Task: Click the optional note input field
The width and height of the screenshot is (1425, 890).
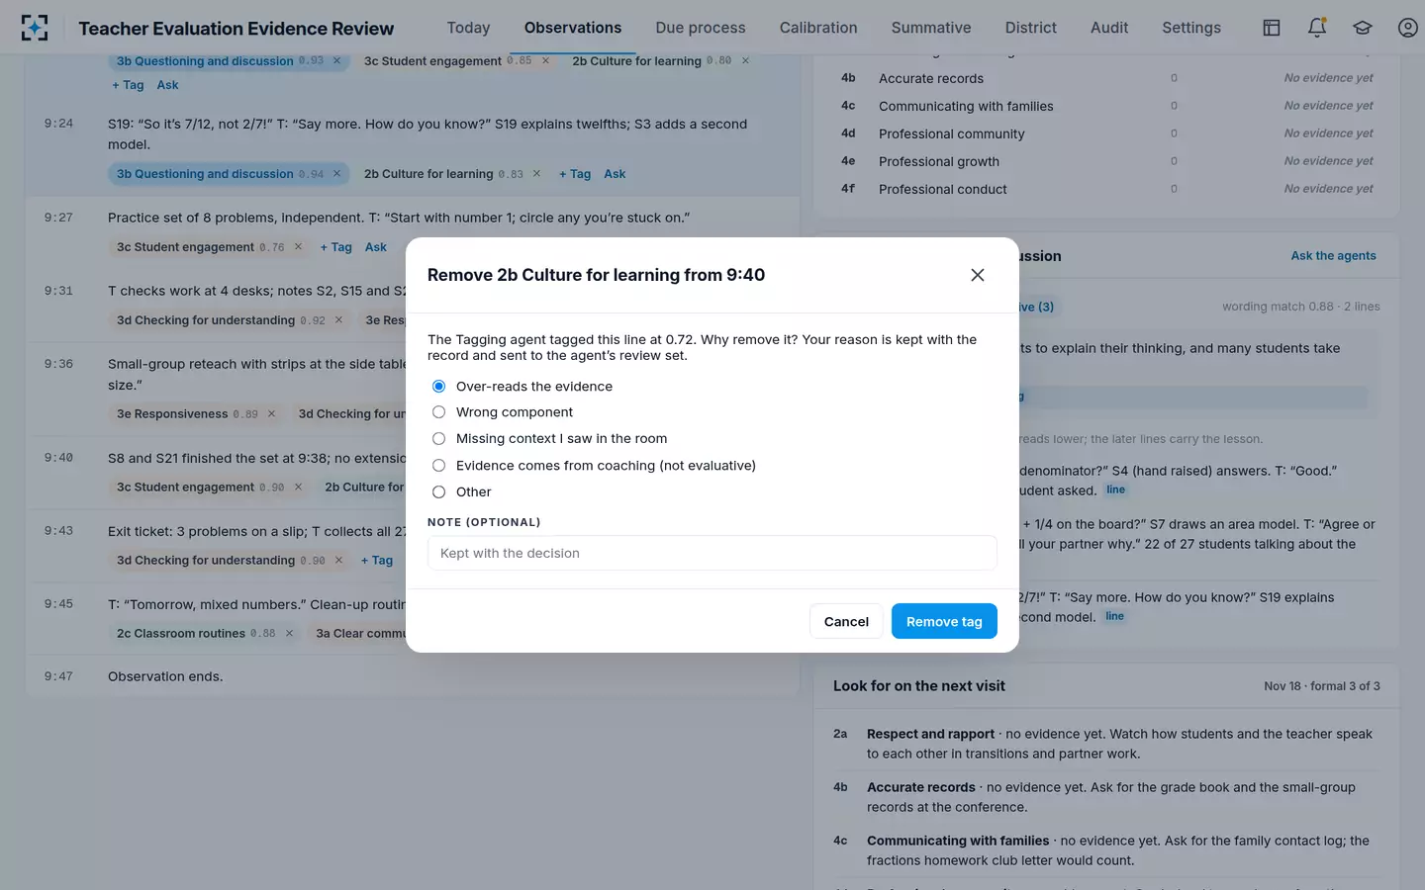Action: coord(712,553)
